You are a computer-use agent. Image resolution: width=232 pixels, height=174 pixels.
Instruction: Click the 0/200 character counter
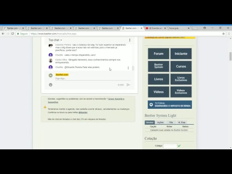pyautogui.click(x=121, y=85)
